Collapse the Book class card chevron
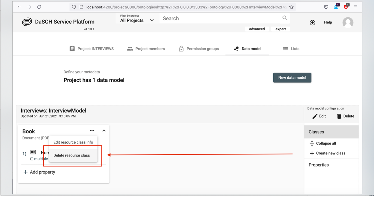The height and width of the screenshot is (197, 374). point(104,131)
